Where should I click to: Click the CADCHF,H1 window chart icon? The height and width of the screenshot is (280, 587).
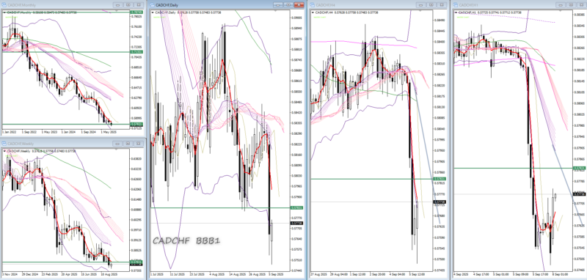tap(456, 5)
